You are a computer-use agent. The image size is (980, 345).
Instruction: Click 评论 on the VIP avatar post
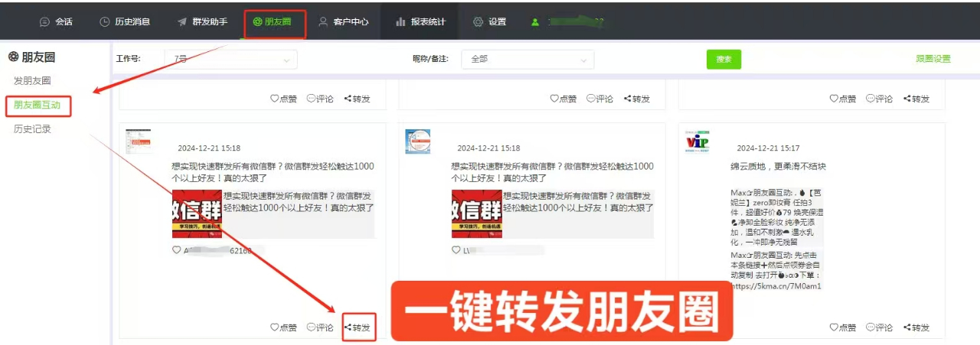click(x=880, y=327)
